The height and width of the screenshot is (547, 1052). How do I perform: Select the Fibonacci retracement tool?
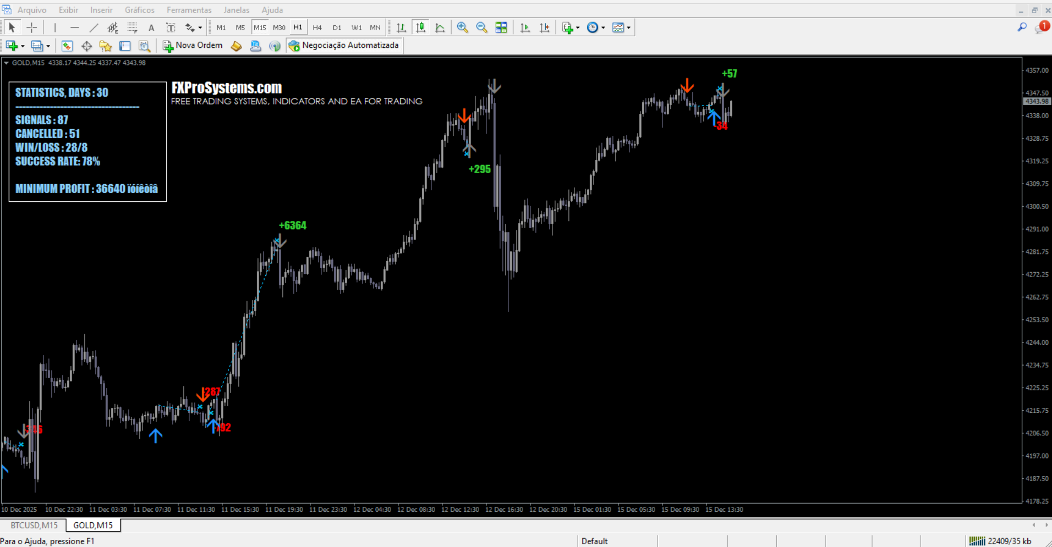(x=132, y=27)
